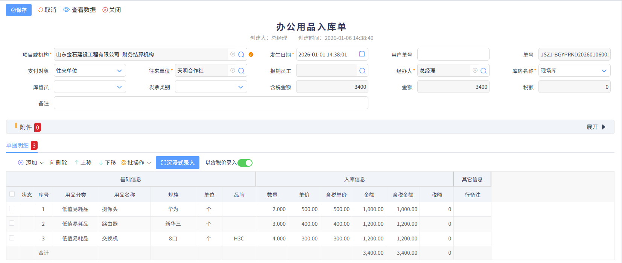Tick the select-all checkbox in table header
Screen dimensions: 622x263
click(x=12, y=194)
